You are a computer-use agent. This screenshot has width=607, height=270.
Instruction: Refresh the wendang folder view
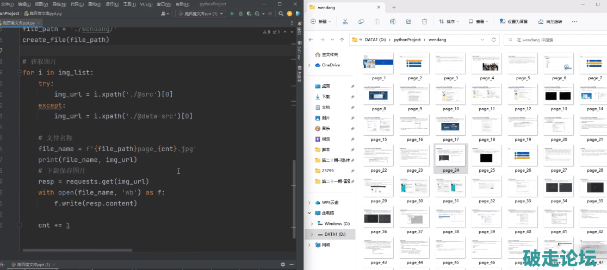pos(493,40)
